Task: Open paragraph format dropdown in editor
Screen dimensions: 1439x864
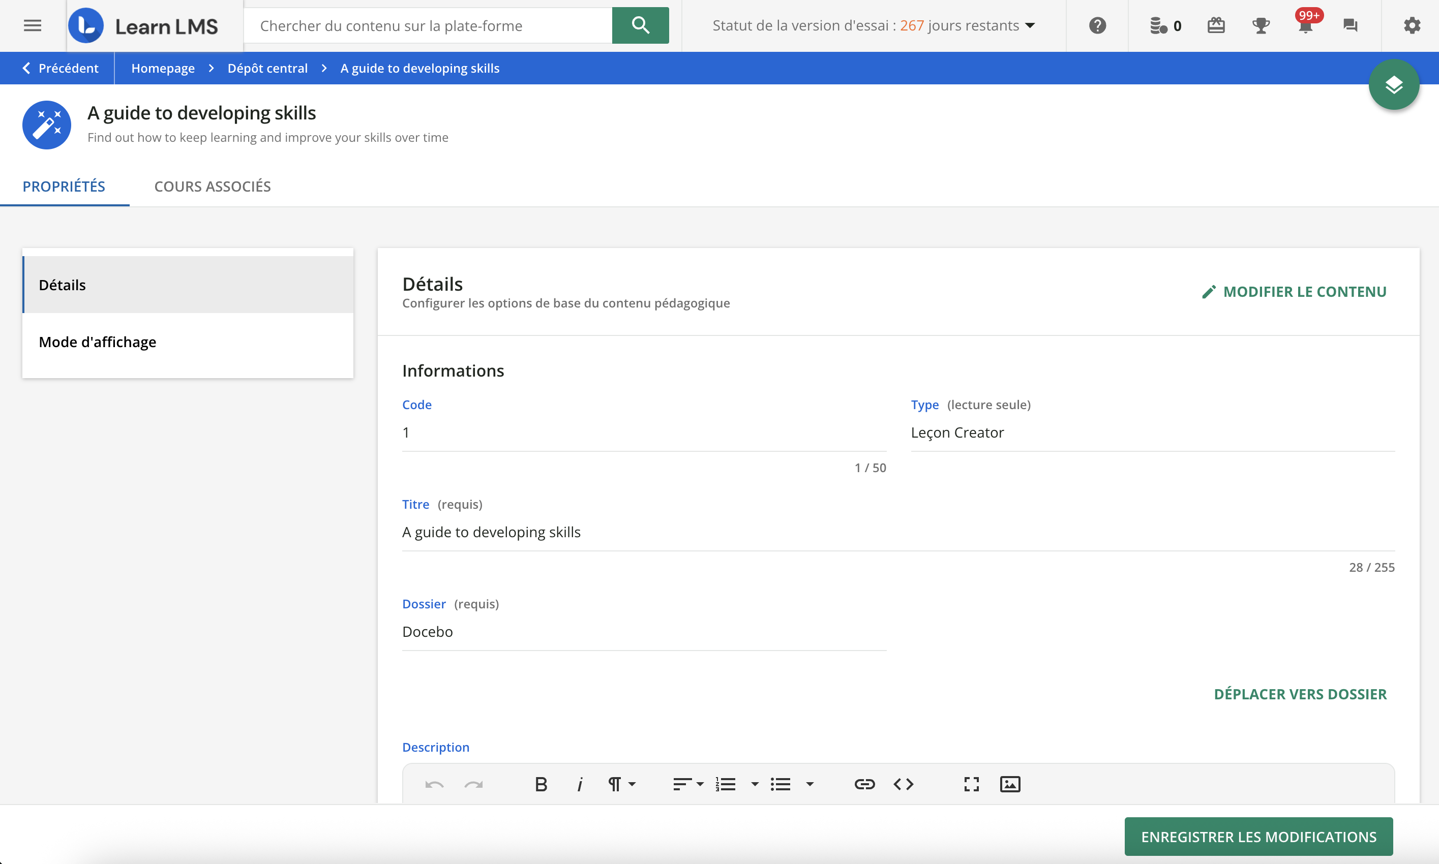Action: point(621,784)
